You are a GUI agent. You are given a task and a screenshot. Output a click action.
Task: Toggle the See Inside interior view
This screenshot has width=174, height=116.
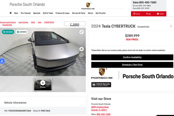(8, 32)
